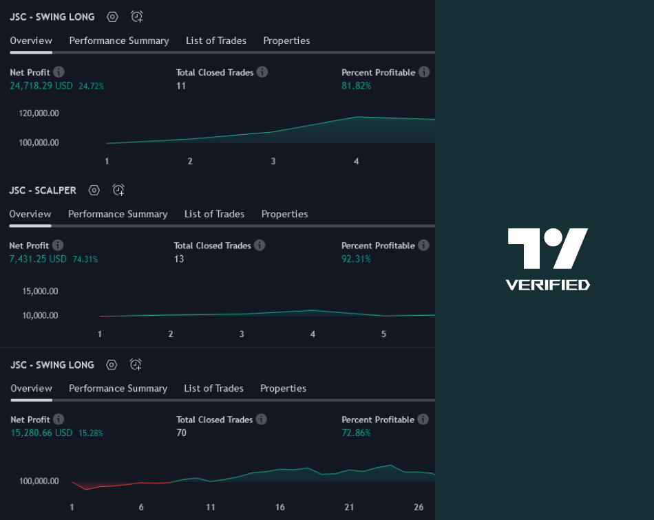654x520 pixels.
Task: Open settings icon of the 70-trade SWING LONG strategy
Action: coord(112,365)
